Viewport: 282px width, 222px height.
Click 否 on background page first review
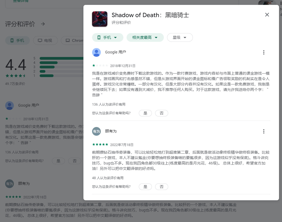[75, 161]
